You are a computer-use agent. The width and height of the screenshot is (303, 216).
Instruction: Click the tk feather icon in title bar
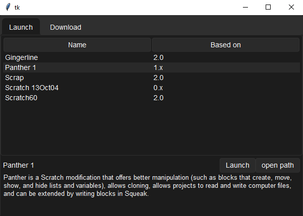[8, 7]
